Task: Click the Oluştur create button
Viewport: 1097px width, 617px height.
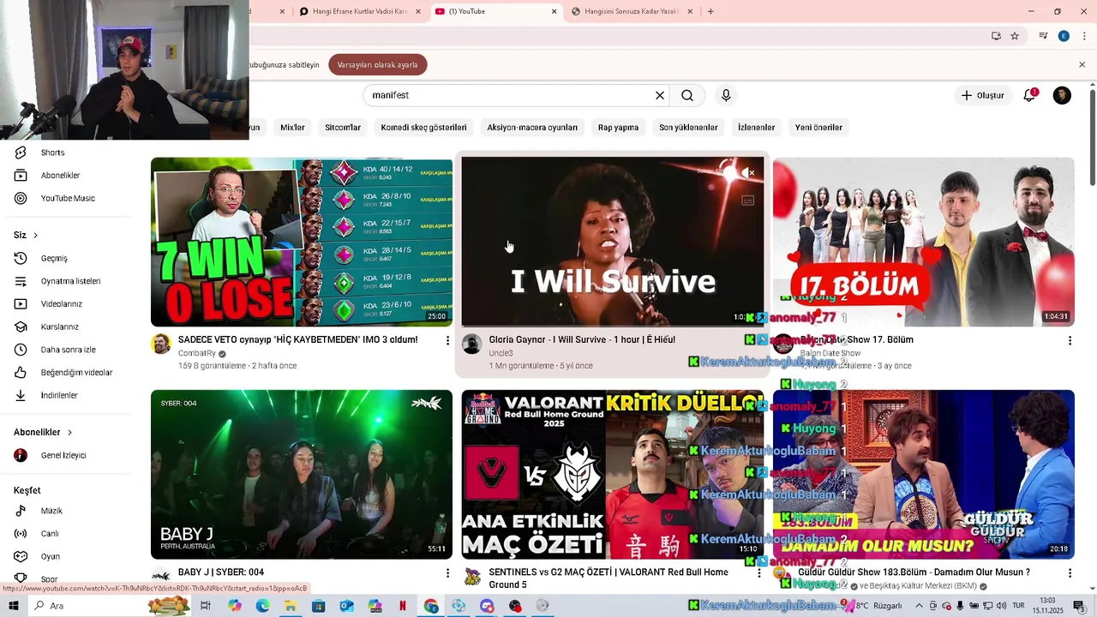Action: pyautogui.click(x=982, y=95)
